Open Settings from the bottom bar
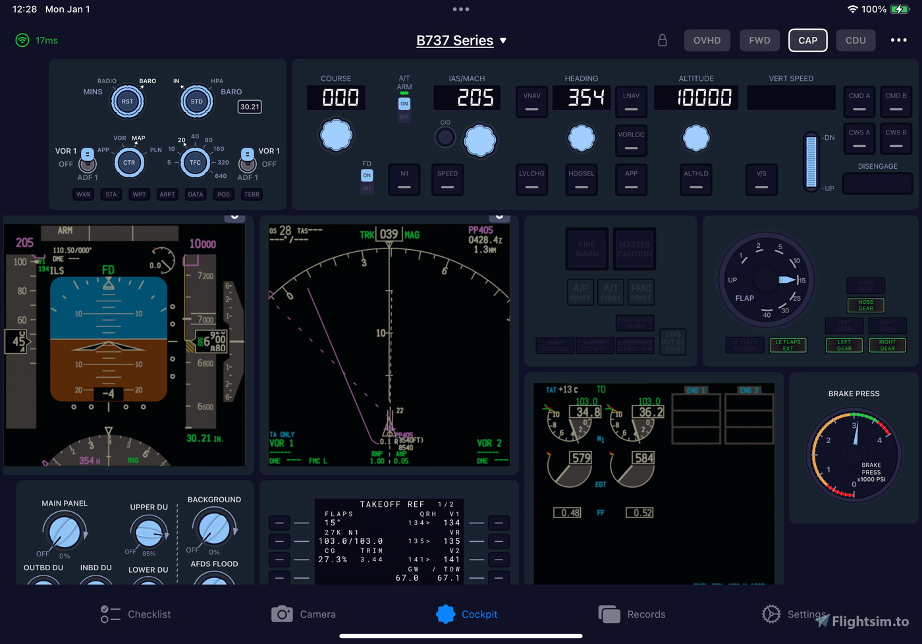Screen dimensions: 922x644 pyautogui.click(x=794, y=614)
